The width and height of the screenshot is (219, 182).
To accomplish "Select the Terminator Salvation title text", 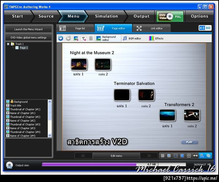I will pos(134,84).
